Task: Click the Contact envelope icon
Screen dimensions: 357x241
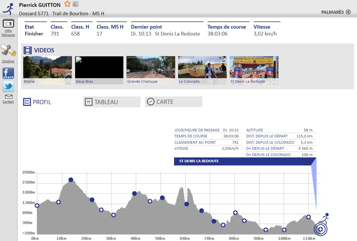Action: click(8, 97)
